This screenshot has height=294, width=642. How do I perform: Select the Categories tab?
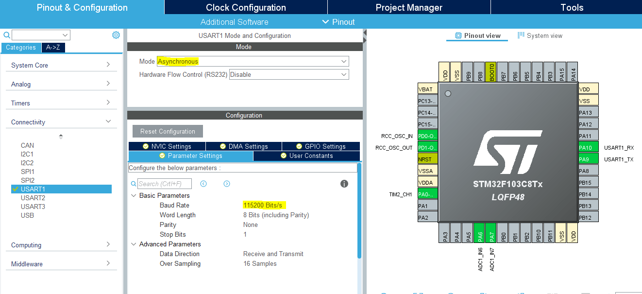(21, 48)
